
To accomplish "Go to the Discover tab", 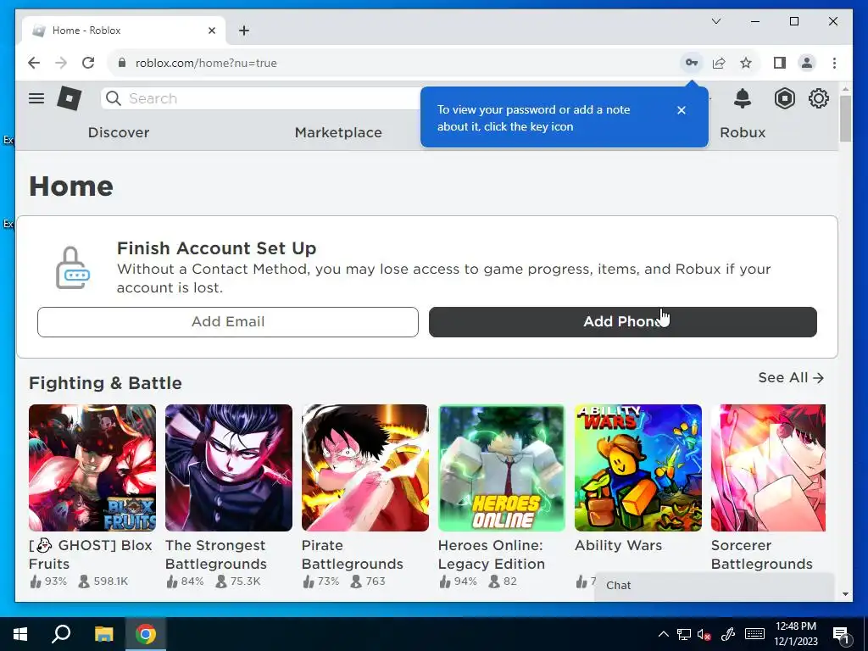I will (x=119, y=132).
